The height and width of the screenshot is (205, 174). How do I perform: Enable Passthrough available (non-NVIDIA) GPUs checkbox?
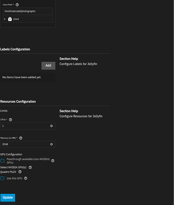pyautogui.click(x=2, y=161)
